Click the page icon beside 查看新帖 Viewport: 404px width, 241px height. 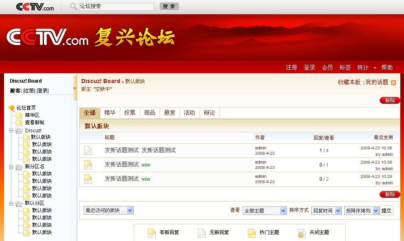point(20,123)
